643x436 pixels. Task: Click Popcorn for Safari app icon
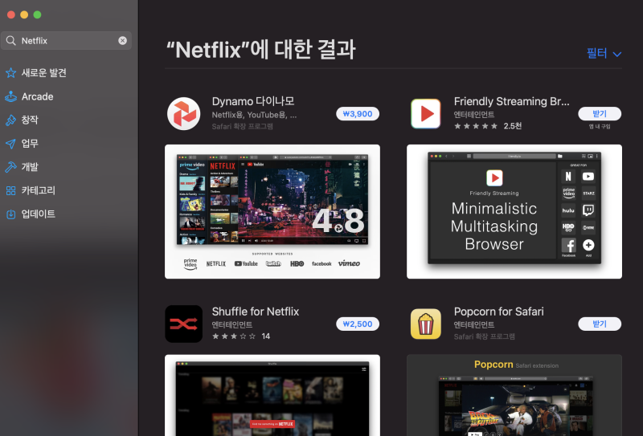pos(426,324)
